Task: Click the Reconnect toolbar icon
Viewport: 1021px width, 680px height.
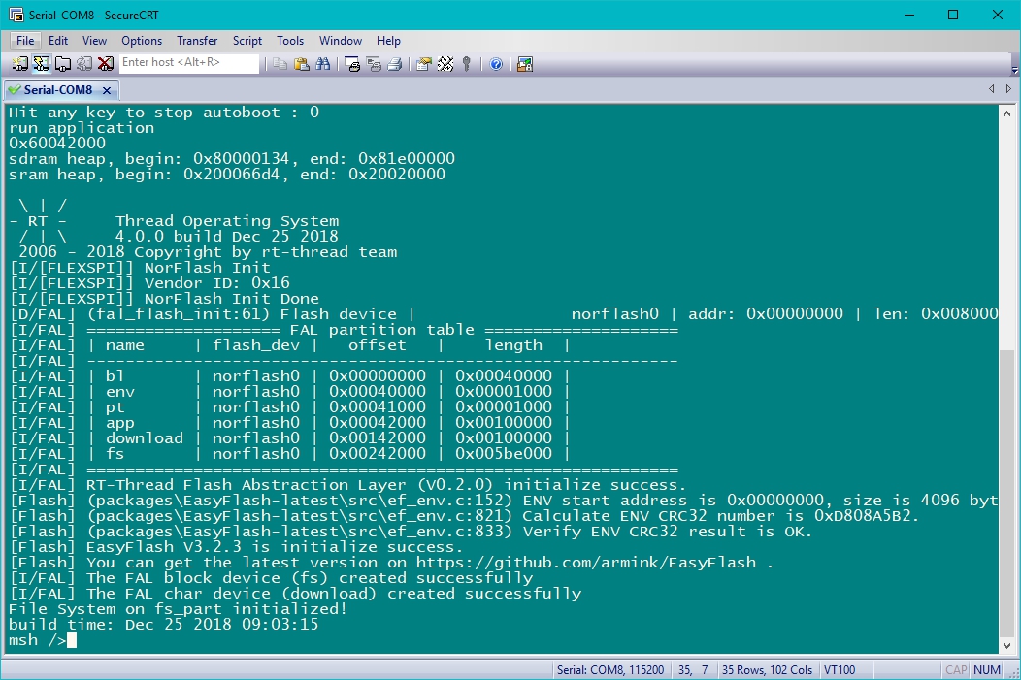Action: 84,64
